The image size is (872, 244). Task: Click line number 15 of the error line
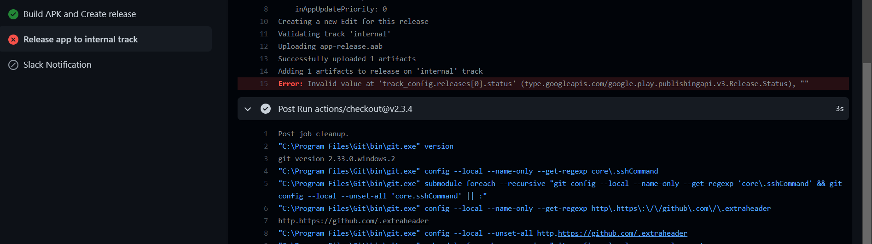tap(264, 84)
